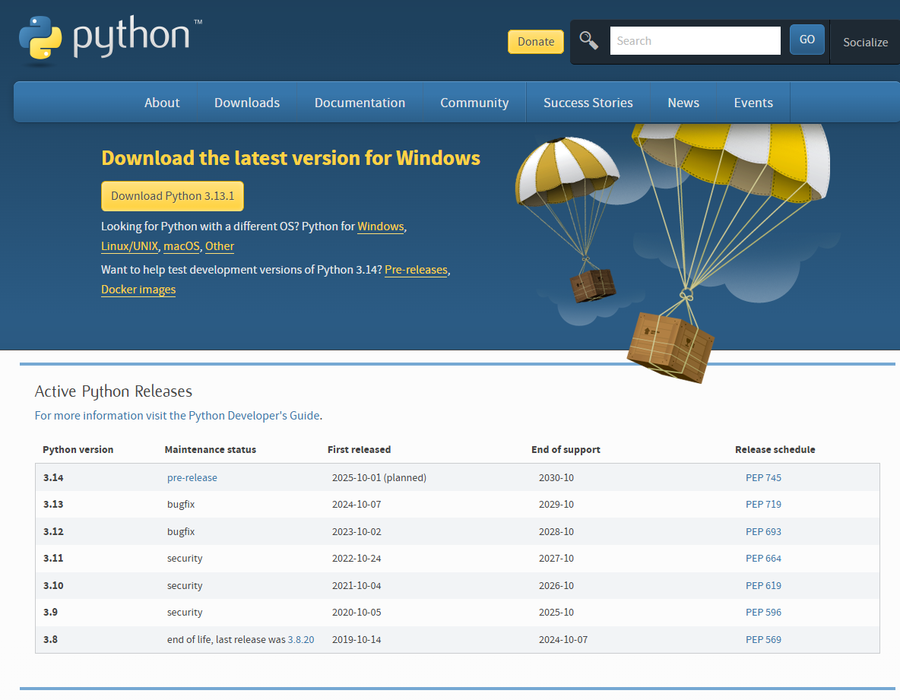This screenshot has width=900, height=700.
Task: Open the Documentation menu
Action: [360, 103]
